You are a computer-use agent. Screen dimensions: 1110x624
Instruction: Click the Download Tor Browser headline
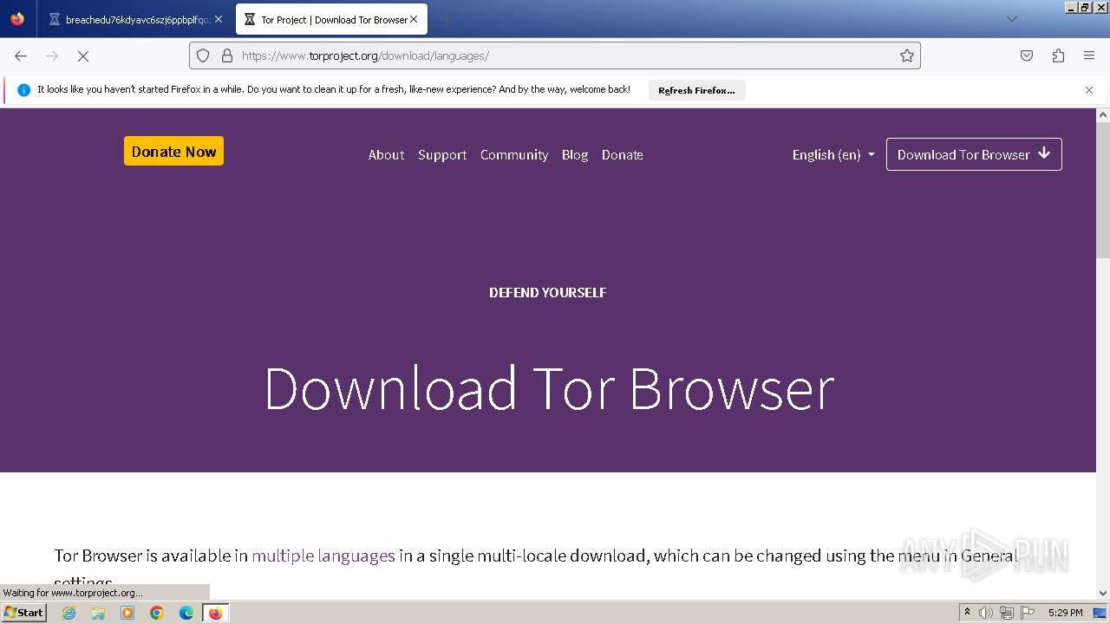pos(549,388)
